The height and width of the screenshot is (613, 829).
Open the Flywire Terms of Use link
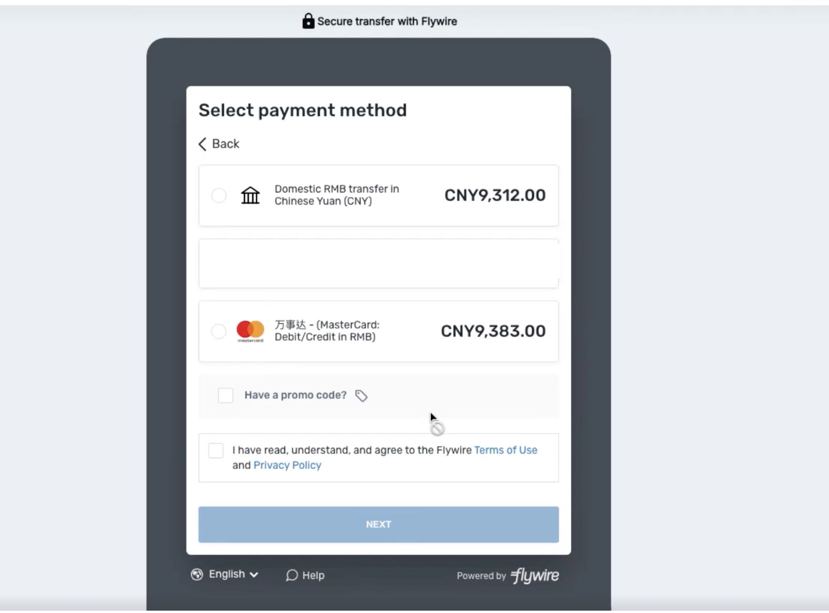[506, 450]
